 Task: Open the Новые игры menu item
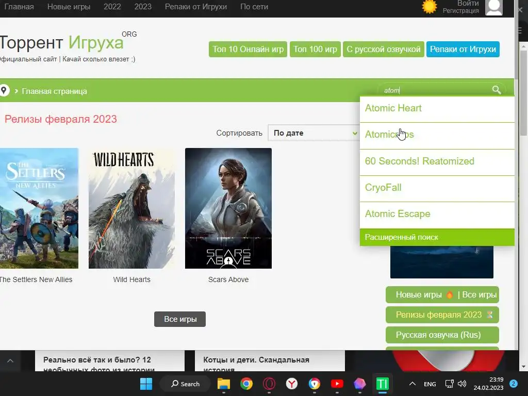pyautogui.click(x=69, y=7)
